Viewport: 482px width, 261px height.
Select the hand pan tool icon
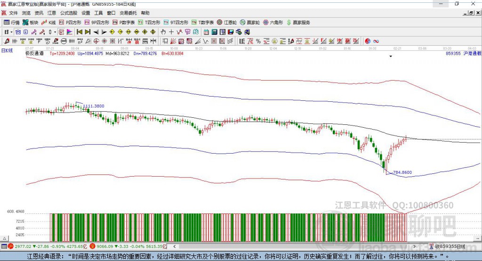pos(163,32)
